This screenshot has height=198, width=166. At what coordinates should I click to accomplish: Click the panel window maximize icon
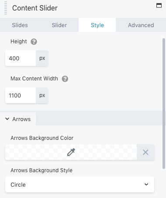(x=159, y=6)
